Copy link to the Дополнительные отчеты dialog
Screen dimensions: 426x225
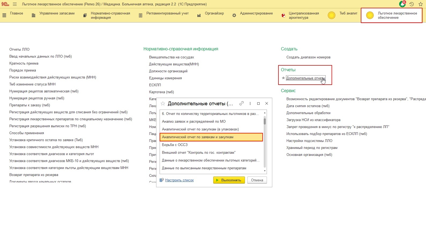[241, 103]
